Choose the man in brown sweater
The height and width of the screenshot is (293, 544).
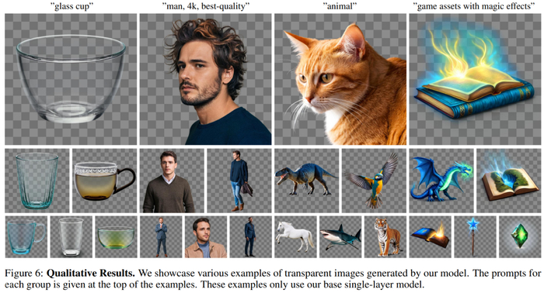[x=172, y=181]
